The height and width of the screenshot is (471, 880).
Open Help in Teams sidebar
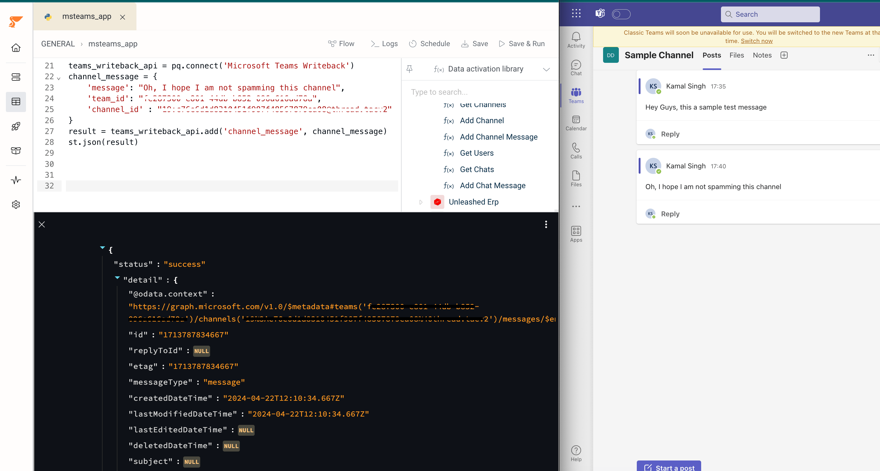(x=576, y=454)
